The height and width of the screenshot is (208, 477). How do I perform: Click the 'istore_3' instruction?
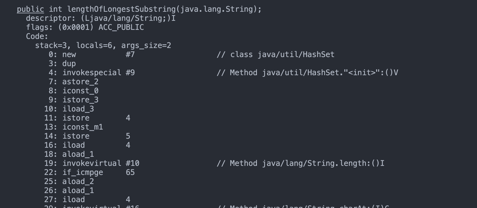[x=80, y=100]
